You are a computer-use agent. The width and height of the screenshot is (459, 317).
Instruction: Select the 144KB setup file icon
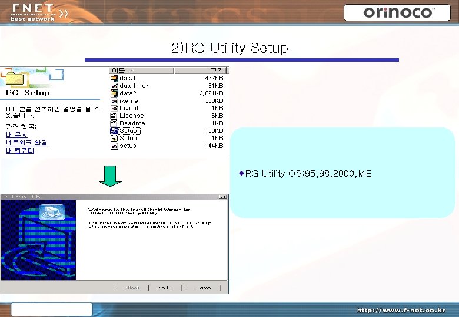pos(114,146)
